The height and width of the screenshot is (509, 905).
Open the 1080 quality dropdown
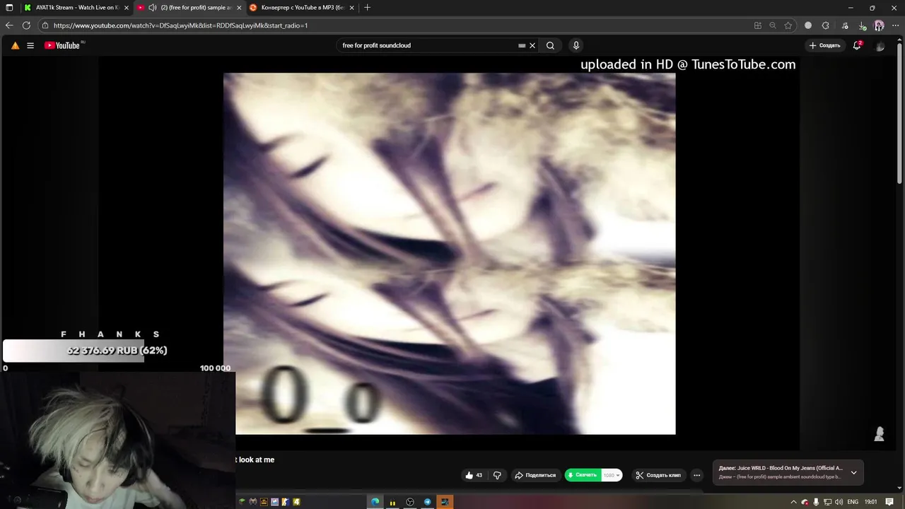click(612, 475)
